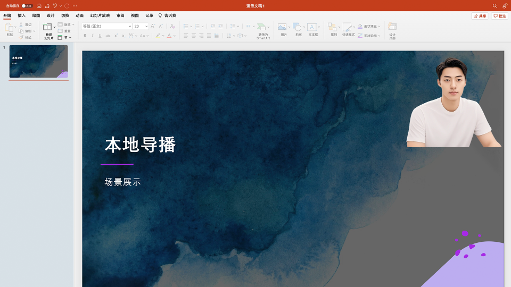Click the 批注 comments button

pyautogui.click(x=499, y=16)
